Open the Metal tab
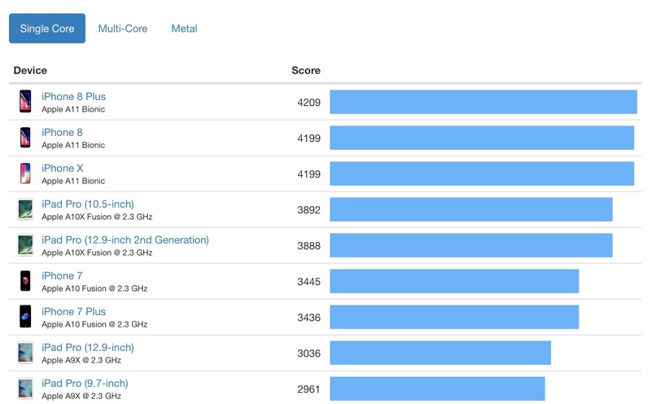The height and width of the screenshot is (404, 651). click(185, 29)
